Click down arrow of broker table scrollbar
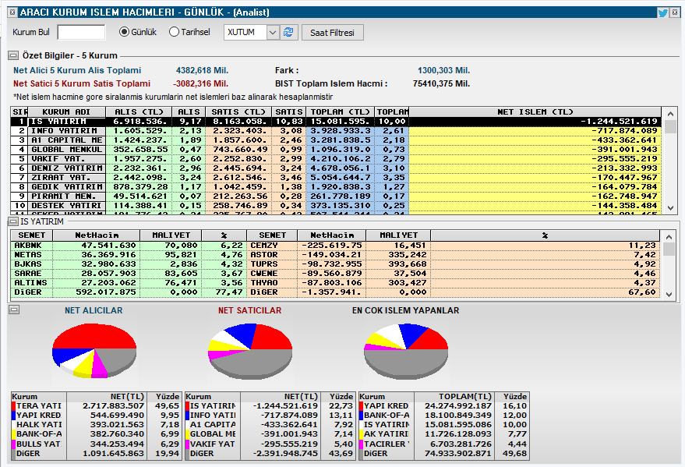Image resolution: width=685 pixels, height=467 pixels. [x=671, y=208]
